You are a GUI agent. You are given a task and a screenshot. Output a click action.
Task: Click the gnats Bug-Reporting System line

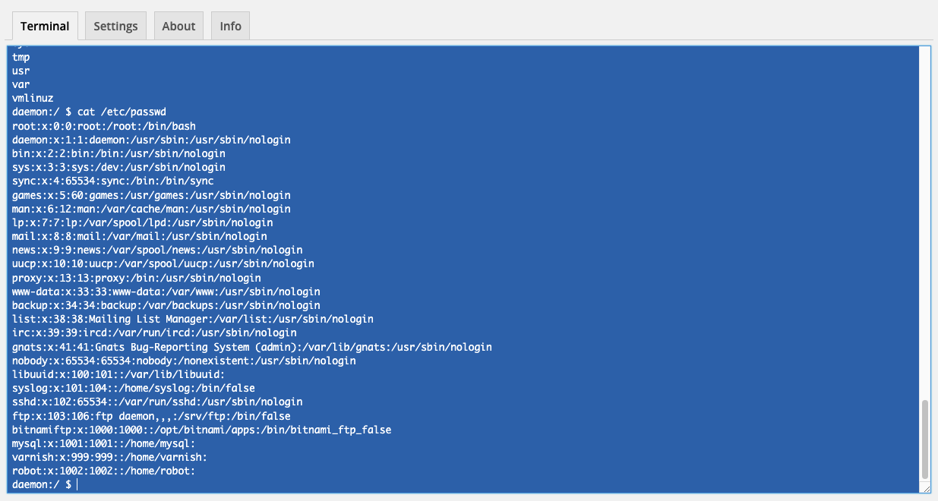point(251,347)
